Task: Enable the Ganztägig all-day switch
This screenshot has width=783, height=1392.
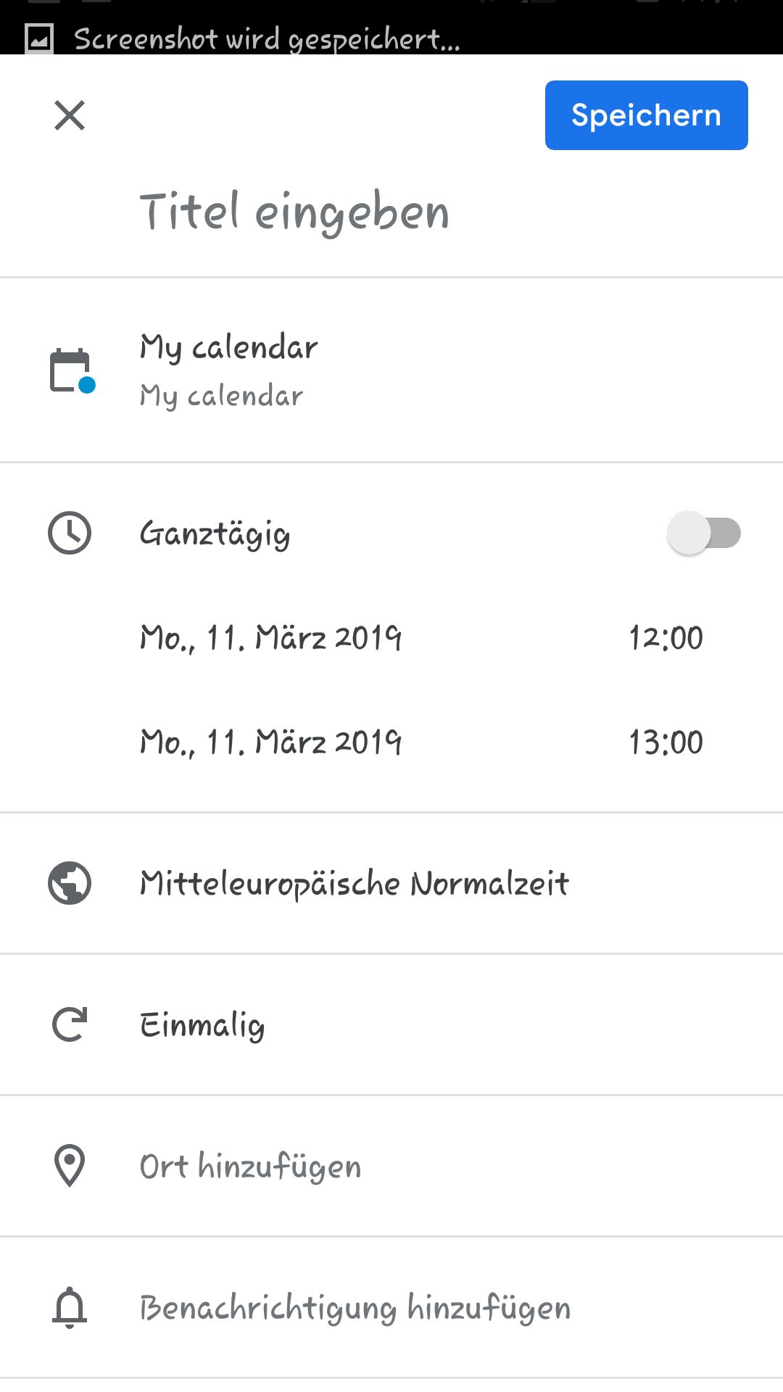Action: coord(703,534)
